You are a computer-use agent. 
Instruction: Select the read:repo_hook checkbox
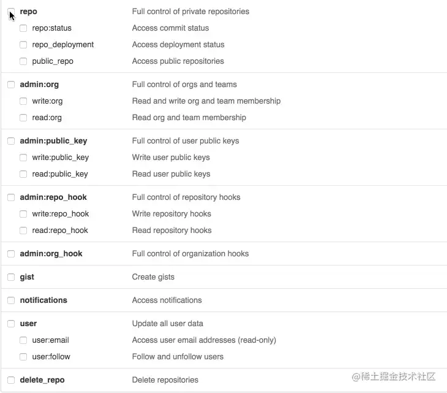coord(23,231)
